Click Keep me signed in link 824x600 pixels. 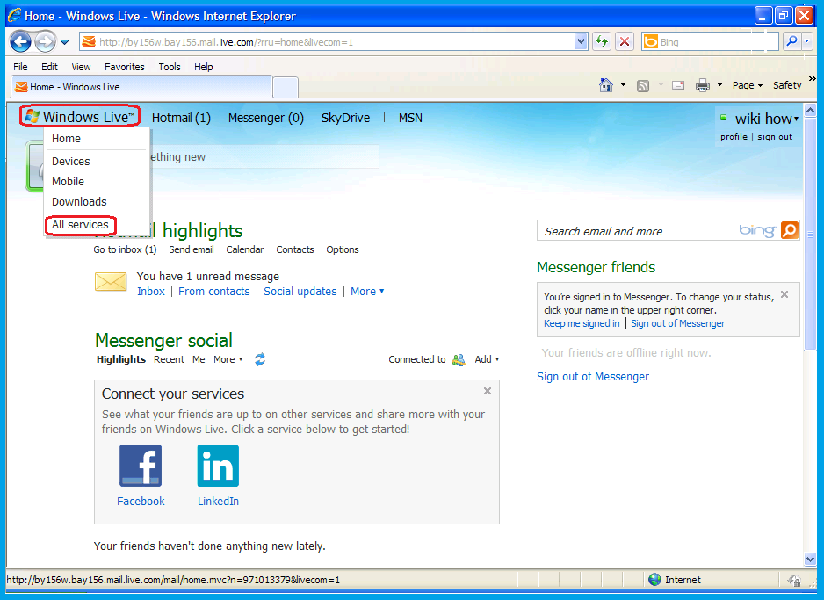click(582, 323)
